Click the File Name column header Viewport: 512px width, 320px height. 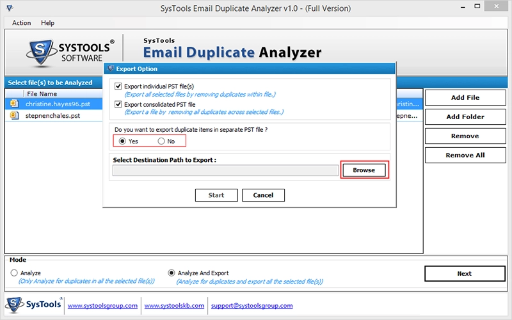pos(42,93)
